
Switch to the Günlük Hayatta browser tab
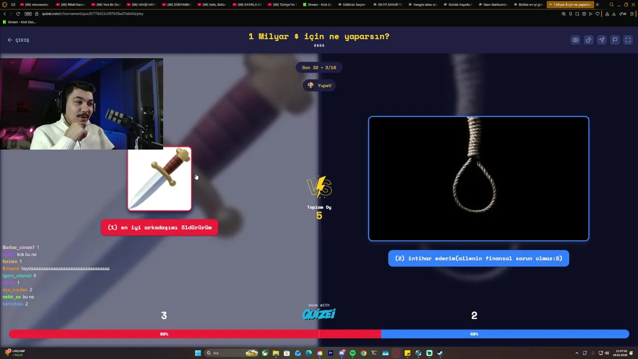click(458, 4)
